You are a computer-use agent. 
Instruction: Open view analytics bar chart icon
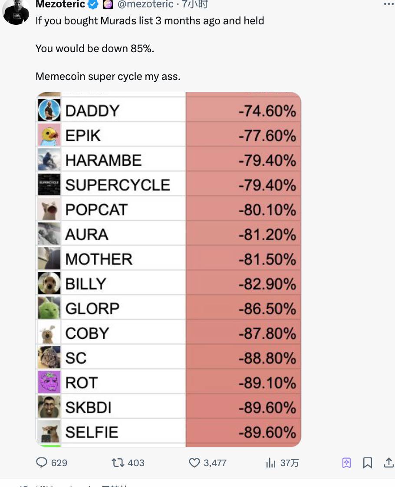(x=271, y=463)
